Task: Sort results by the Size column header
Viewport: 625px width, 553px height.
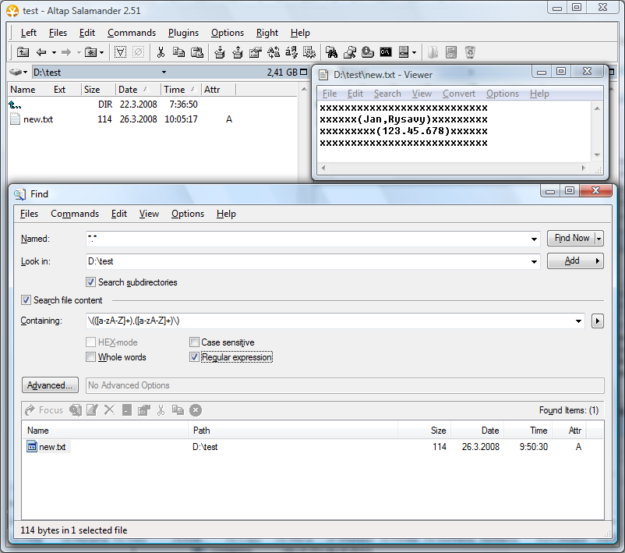Action: [x=424, y=431]
